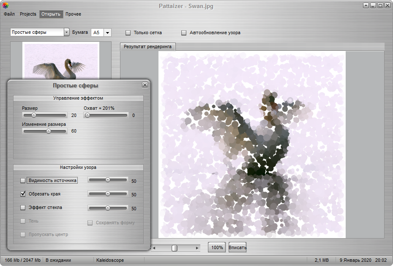Click the Вписать fit button

(x=237, y=247)
